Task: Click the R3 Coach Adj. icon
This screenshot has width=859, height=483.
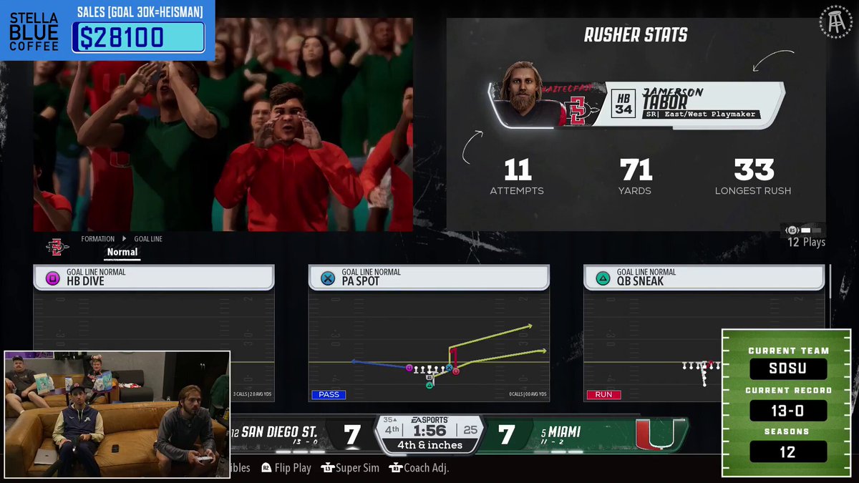Action: coord(396,468)
